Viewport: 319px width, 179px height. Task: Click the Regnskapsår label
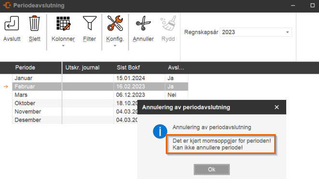click(x=201, y=32)
